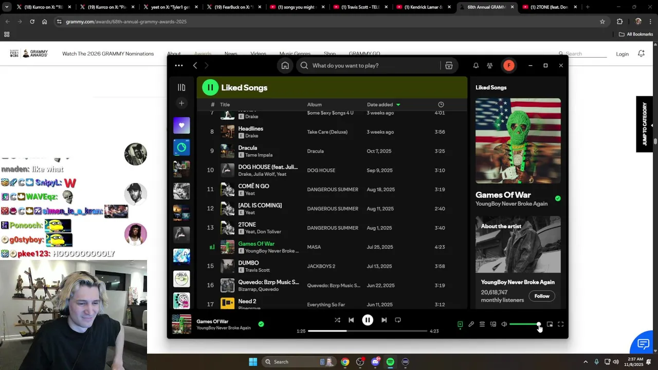Image resolution: width=658 pixels, height=370 pixels.
Task: Skip to the next track
Action: click(384, 320)
